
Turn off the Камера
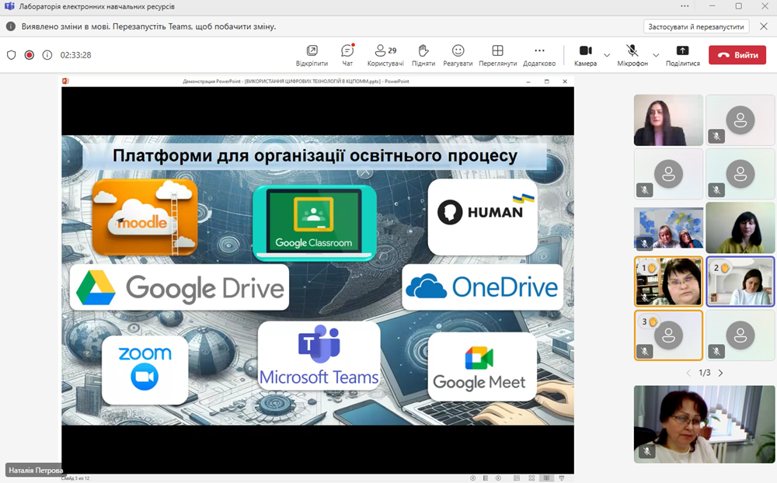(587, 54)
